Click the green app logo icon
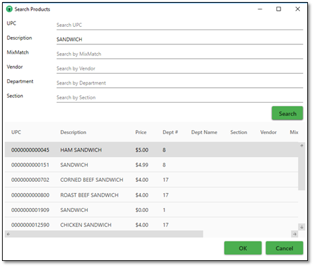This screenshot has height=267, width=314. pos(9,9)
